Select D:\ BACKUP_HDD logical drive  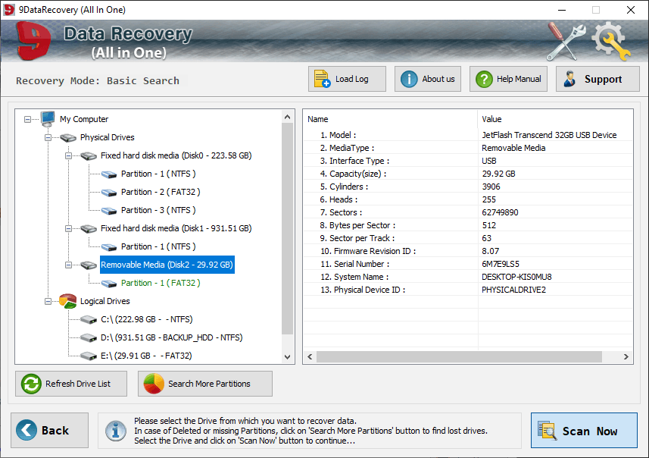[171, 337]
